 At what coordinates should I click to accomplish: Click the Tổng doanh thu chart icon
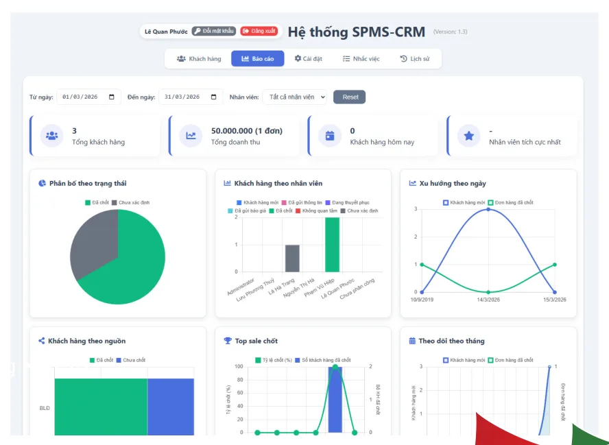click(x=191, y=136)
